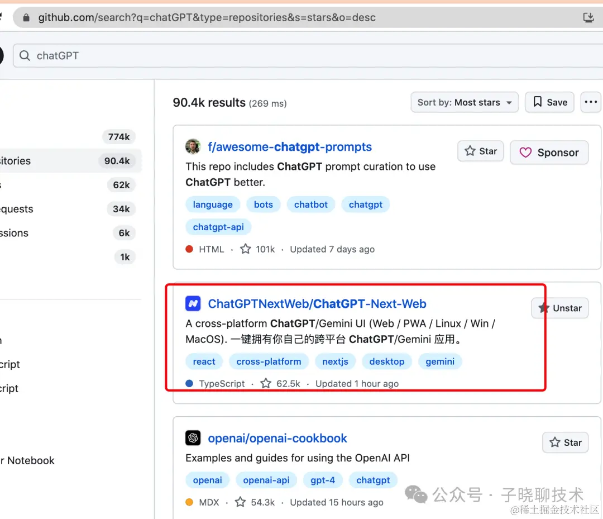Screen dimensions: 603x519
Task: Click 'Updated 7 days ago' text
Action: point(332,249)
